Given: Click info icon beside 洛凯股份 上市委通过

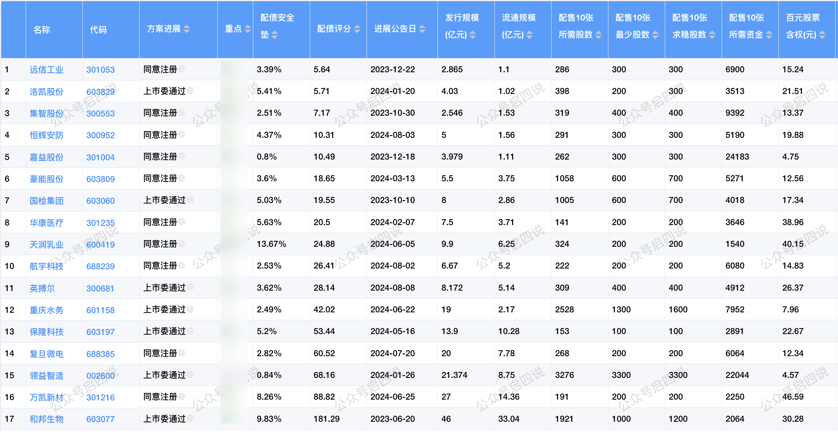Looking at the screenshot, I should tap(190, 91).
